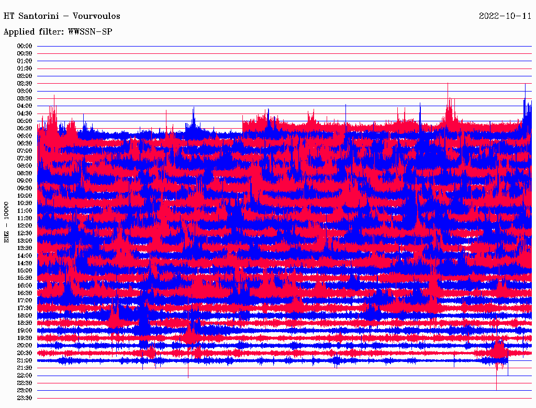The height and width of the screenshot is (408, 536).
Task: Select the 03:00 time label
Action: 25,91
